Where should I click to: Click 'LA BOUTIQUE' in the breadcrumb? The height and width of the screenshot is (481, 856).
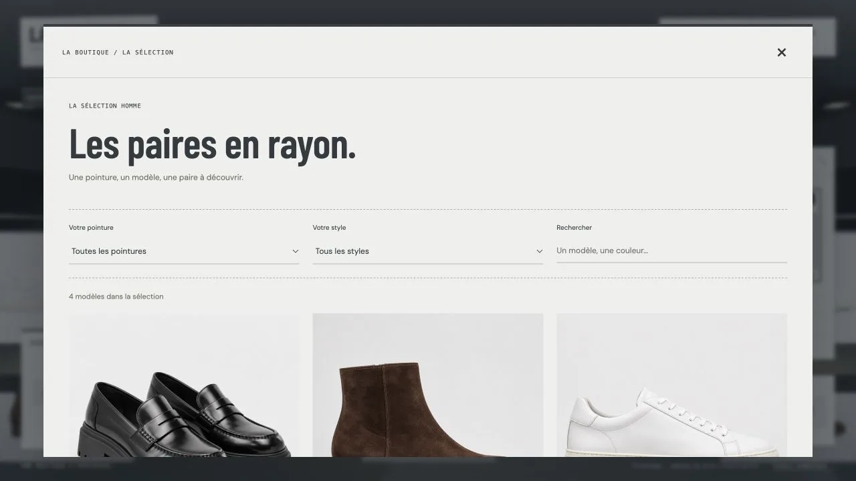point(86,52)
